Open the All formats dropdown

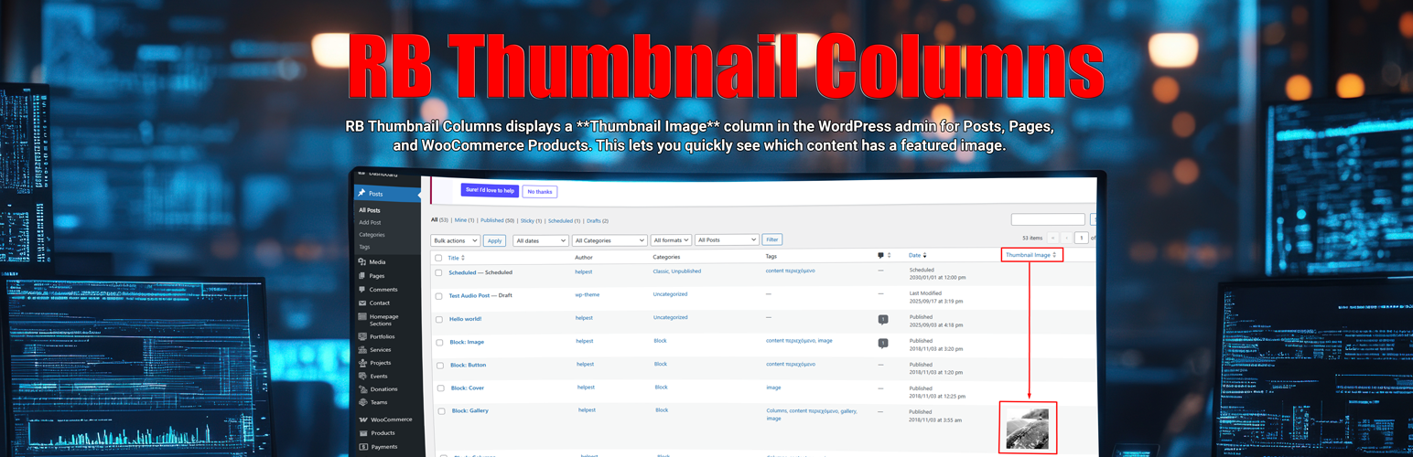pyautogui.click(x=671, y=240)
